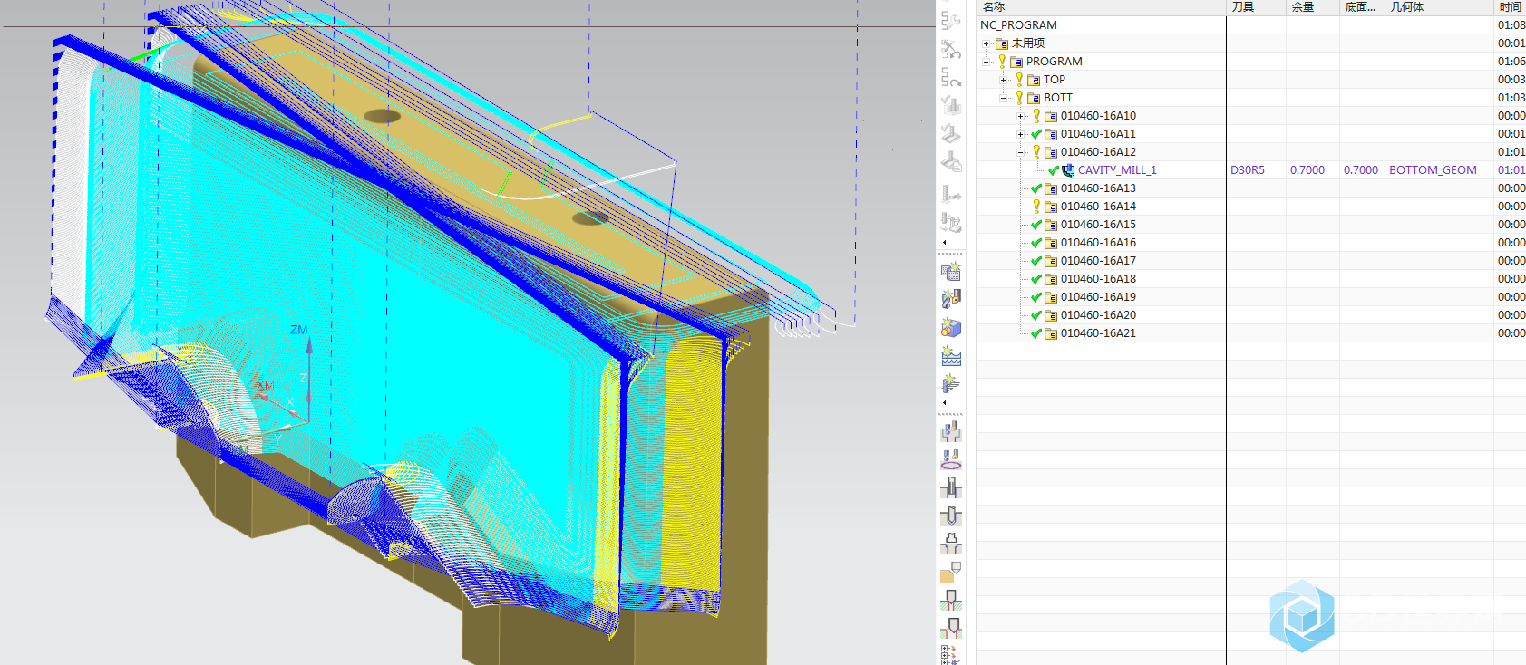This screenshot has height=665, width=1526.
Task: Click the 底面 column header
Action: point(1362,7)
